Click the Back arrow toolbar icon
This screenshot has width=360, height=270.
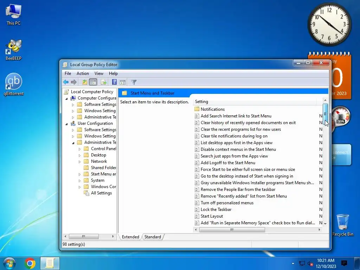click(66, 82)
